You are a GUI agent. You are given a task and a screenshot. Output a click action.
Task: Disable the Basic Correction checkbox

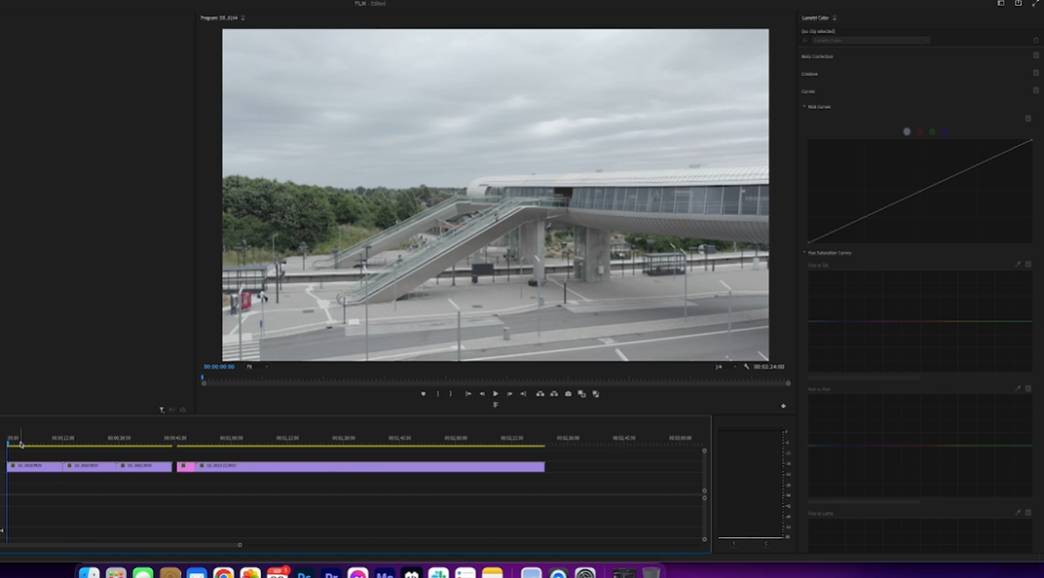(1035, 56)
